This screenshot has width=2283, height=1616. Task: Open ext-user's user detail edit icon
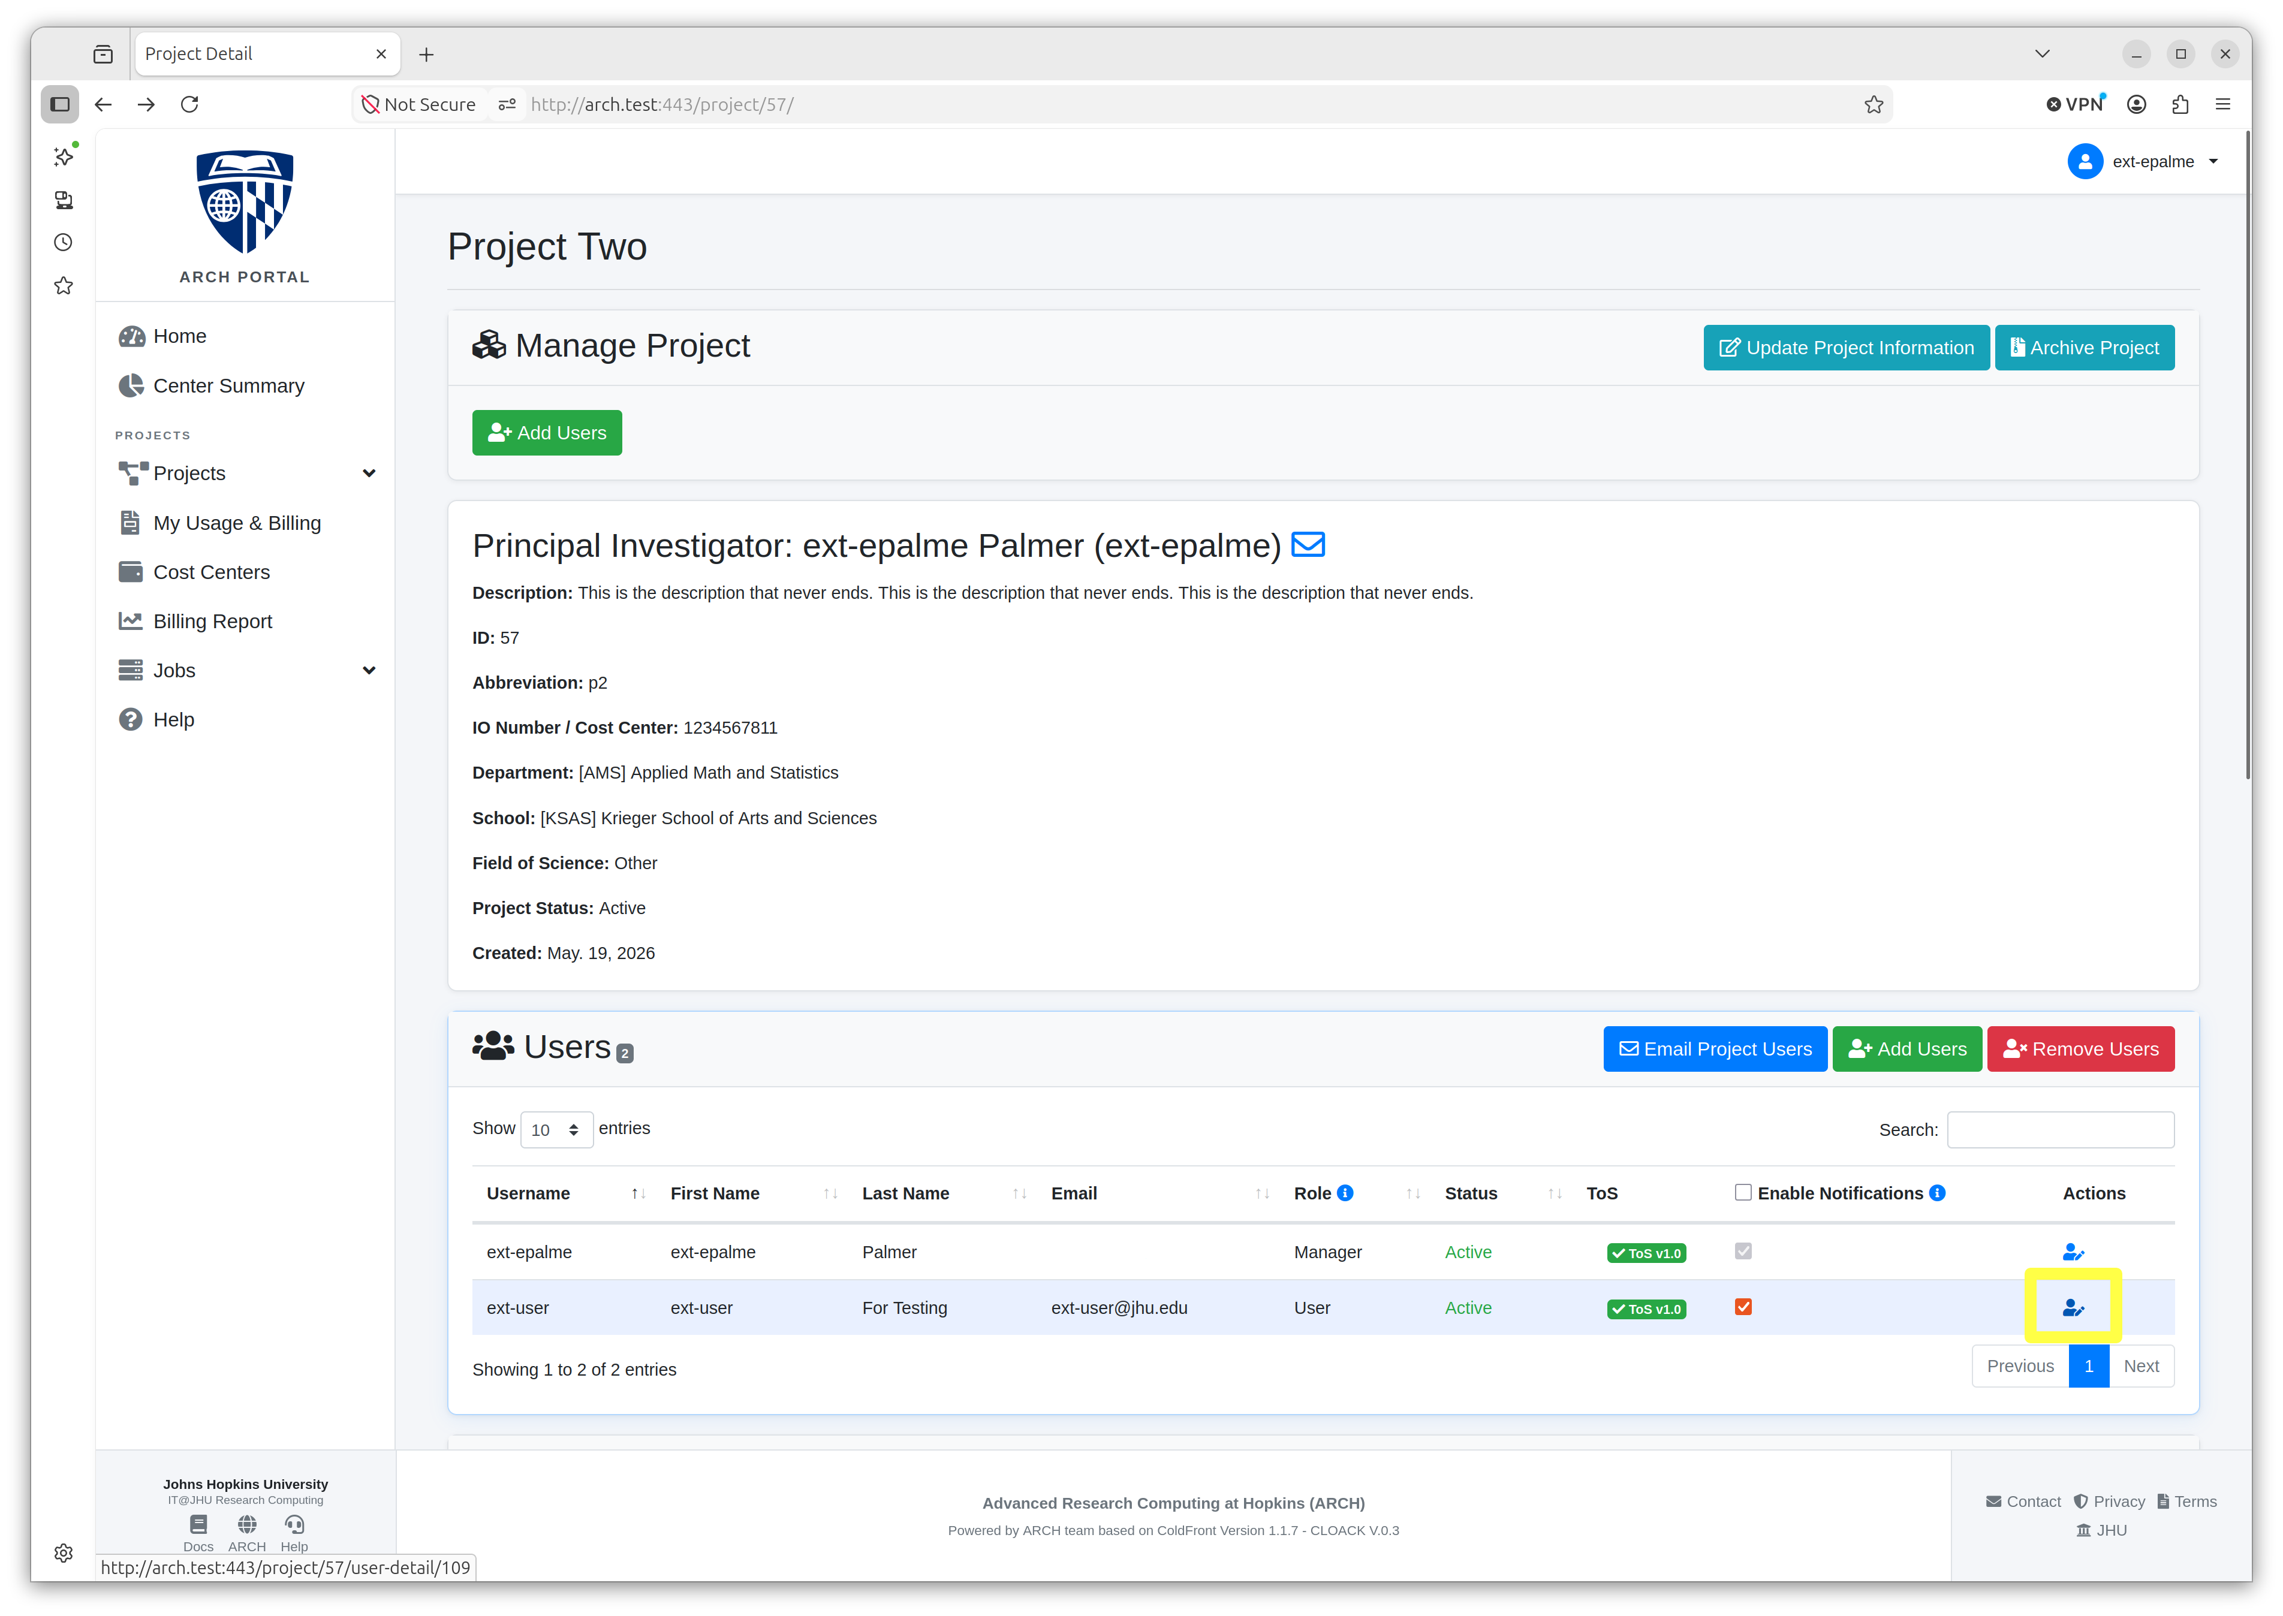(x=2073, y=1307)
